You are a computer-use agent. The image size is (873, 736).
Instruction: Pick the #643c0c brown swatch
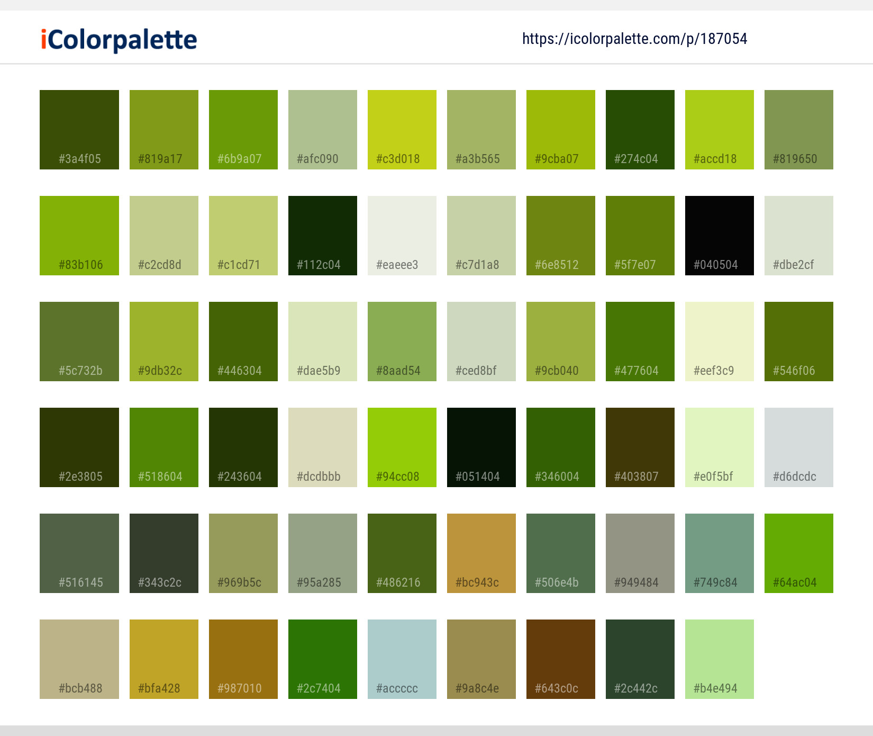561,659
